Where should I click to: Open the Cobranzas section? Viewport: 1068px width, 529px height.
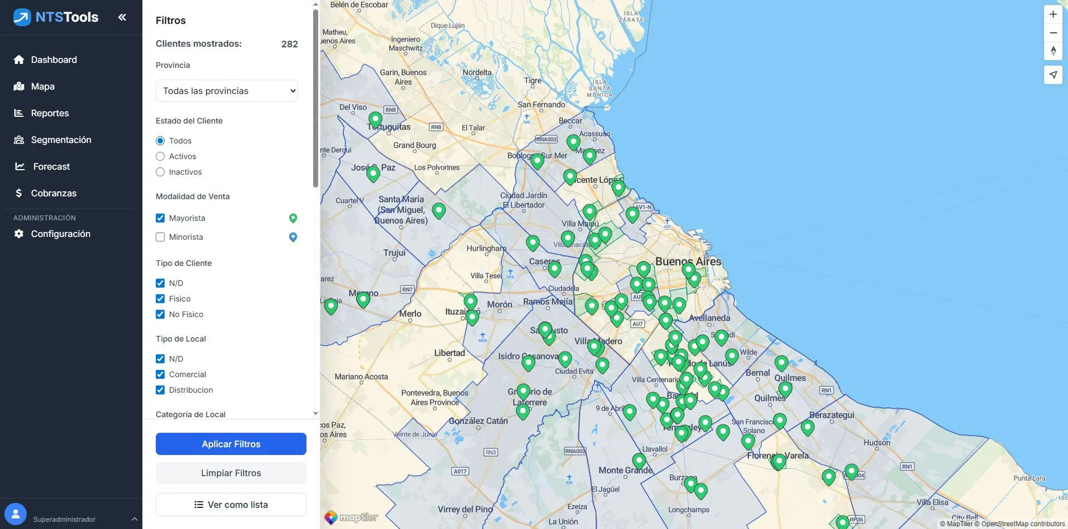click(x=53, y=193)
